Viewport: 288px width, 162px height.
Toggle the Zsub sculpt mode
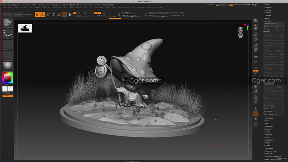(103, 13)
